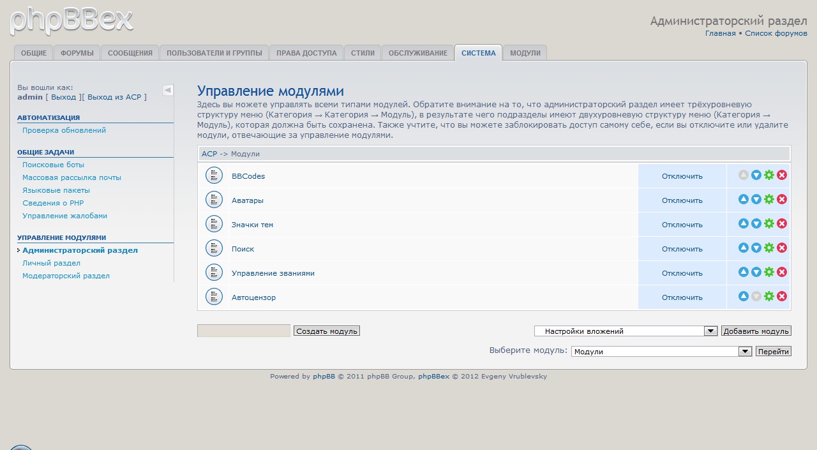Toggle off the Автоцензор module
Screen dimensions: 817x450
682,297
